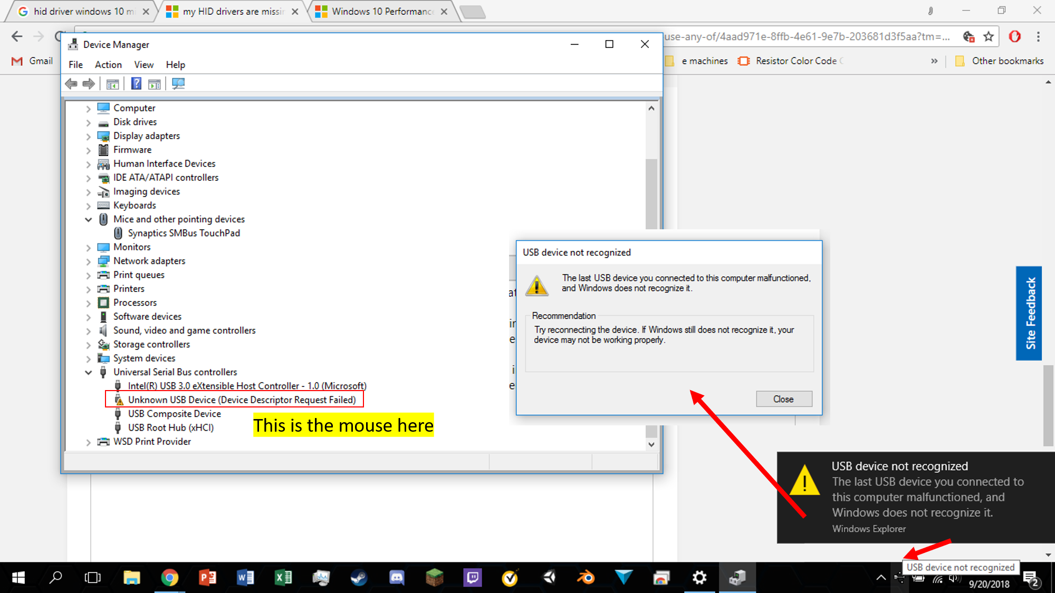Select Unknown USB Device (Device Descriptor Request Failed)
Image resolution: width=1055 pixels, height=593 pixels.
pyautogui.click(x=242, y=400)
